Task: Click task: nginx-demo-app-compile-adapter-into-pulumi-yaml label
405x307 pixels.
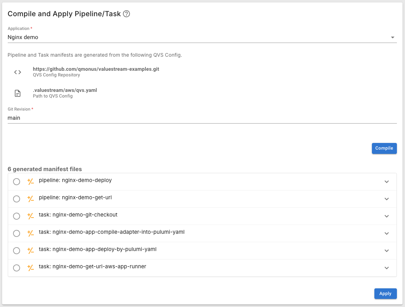Action: click(112, 232)
